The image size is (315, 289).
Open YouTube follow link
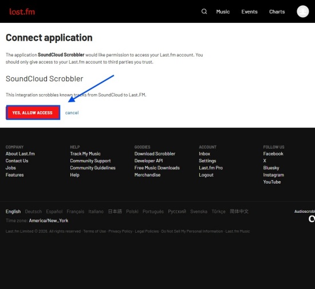tap(272, 182)
